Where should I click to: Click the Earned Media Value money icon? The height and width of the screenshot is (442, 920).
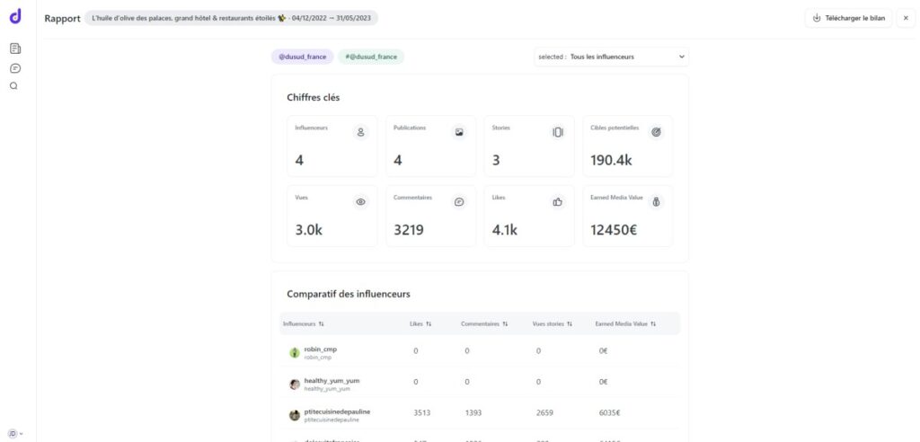point(656,202)
